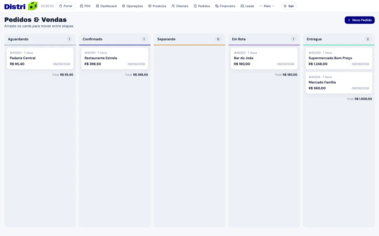Click the Separando column header
This screenshot has width=379, height=236.
tap(189, 39)
